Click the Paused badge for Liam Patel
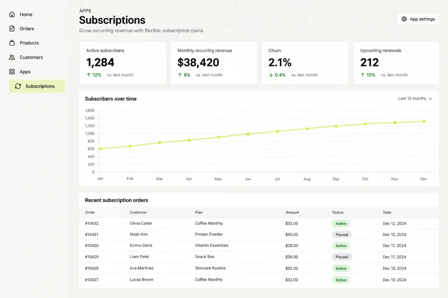This screenshot has height=298, width=448. 342,257
